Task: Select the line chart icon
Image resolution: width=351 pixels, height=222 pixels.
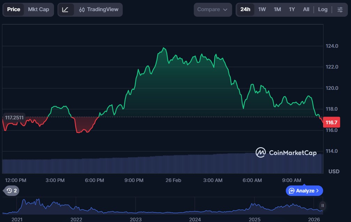Action: (66, 9)
